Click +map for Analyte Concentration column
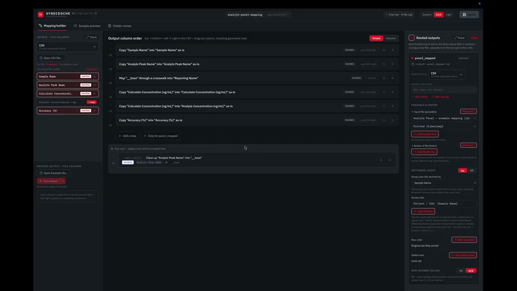 92,102
